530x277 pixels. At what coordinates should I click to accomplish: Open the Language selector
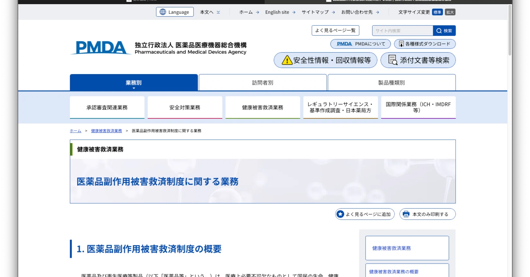click(175, 12)
